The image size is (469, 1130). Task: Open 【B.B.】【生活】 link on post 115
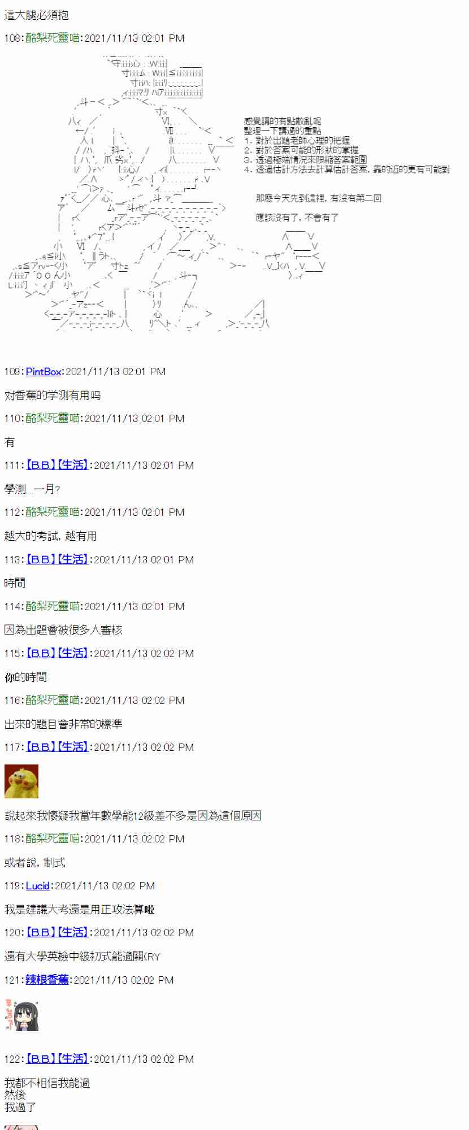[57, 653]
